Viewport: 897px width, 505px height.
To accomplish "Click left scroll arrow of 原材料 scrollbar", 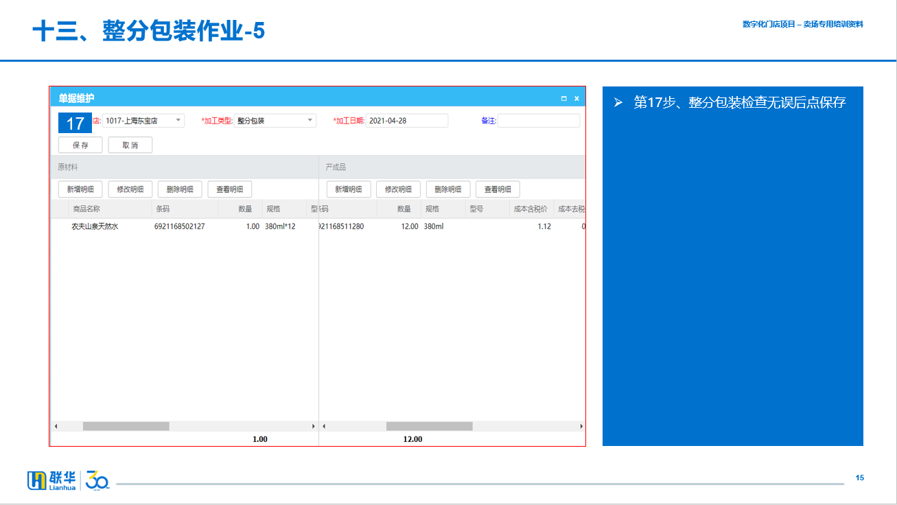I will (x=56, y=426).
